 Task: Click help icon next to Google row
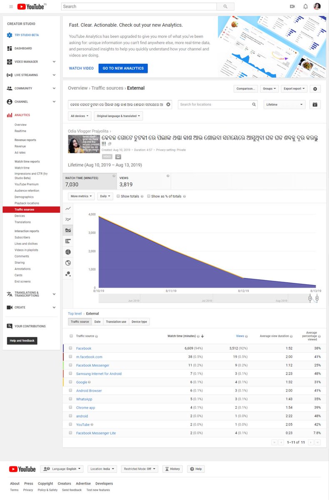(x=90, y=382)
